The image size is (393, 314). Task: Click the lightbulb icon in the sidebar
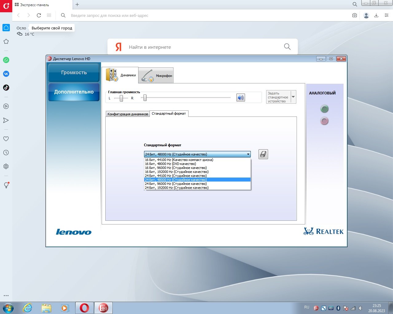[6, 185]
